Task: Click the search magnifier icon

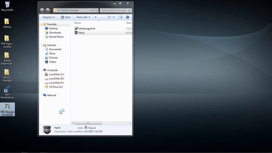Action: tap(129, 10)
